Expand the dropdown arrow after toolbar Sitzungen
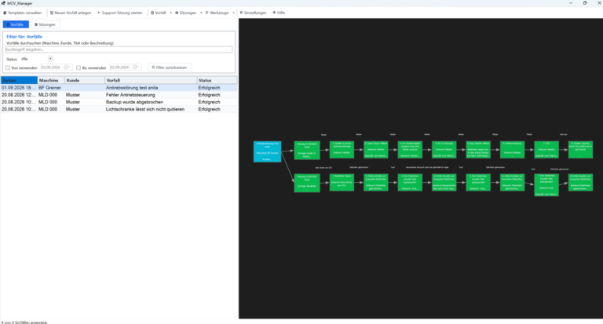The width and height of the screenshot is (603, 324). tap(201, 13)
